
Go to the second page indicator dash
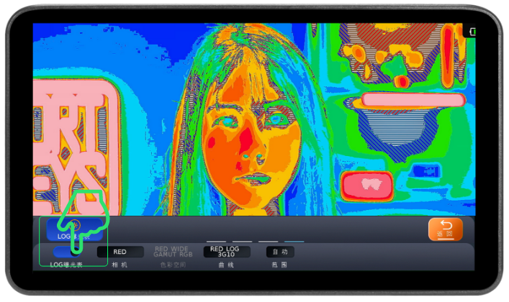pyautogui.click(x=243, y=242)
